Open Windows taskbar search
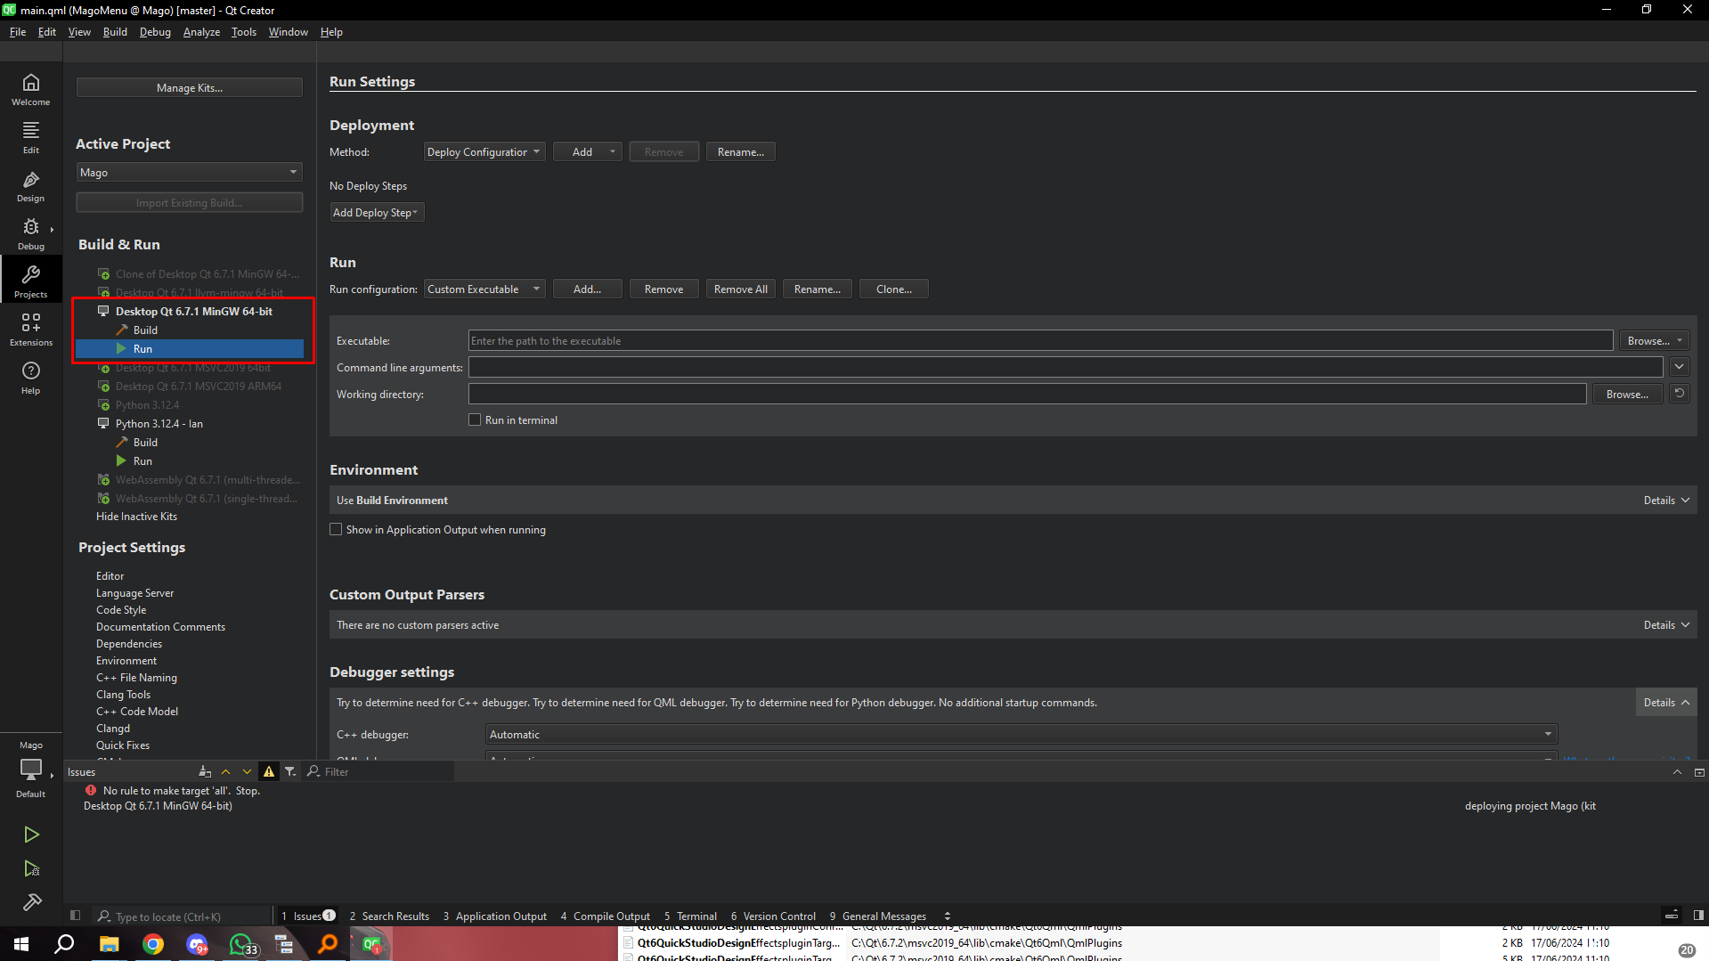The height and width of the screenshot is (961, 1709). tap(65, 944)
